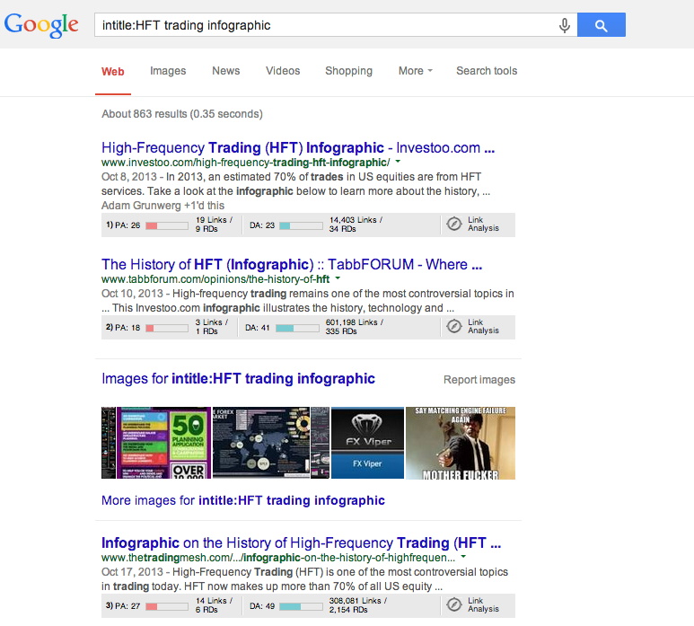694x626 pixels.
Task: Open More images for intitle:HFT trading infographic
Action: coord(243,500)
